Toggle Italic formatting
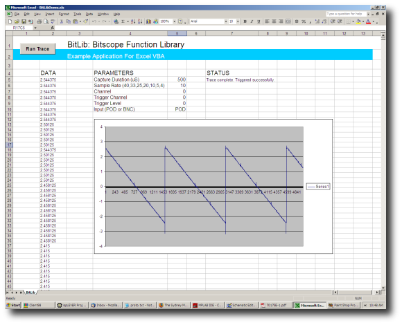 (x=252, y=21)
